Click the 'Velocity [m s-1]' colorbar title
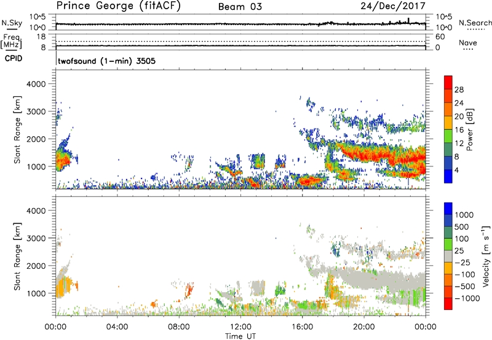Image resolution: width=492 pixels, height=340 pixels. click(x=486, y=256)
